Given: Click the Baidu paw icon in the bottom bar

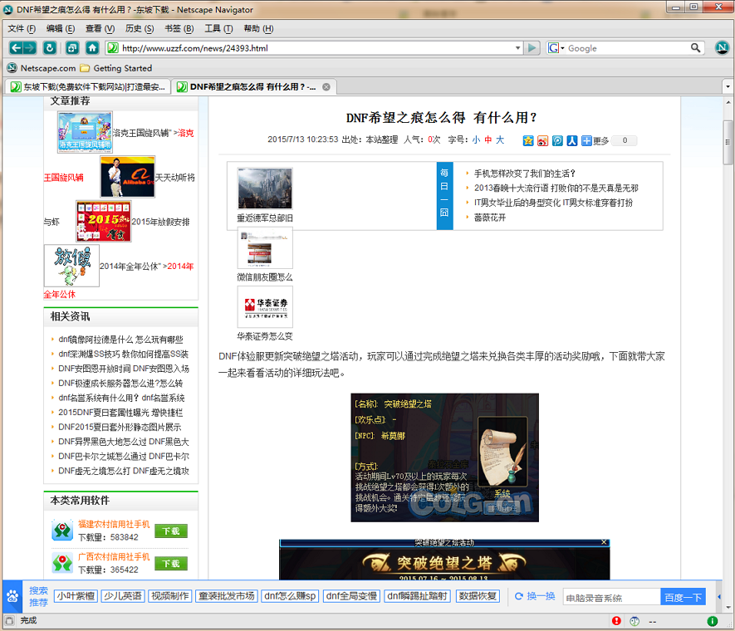Looking at the screenshot, I should pyautogui.click(x=12, y=596).
